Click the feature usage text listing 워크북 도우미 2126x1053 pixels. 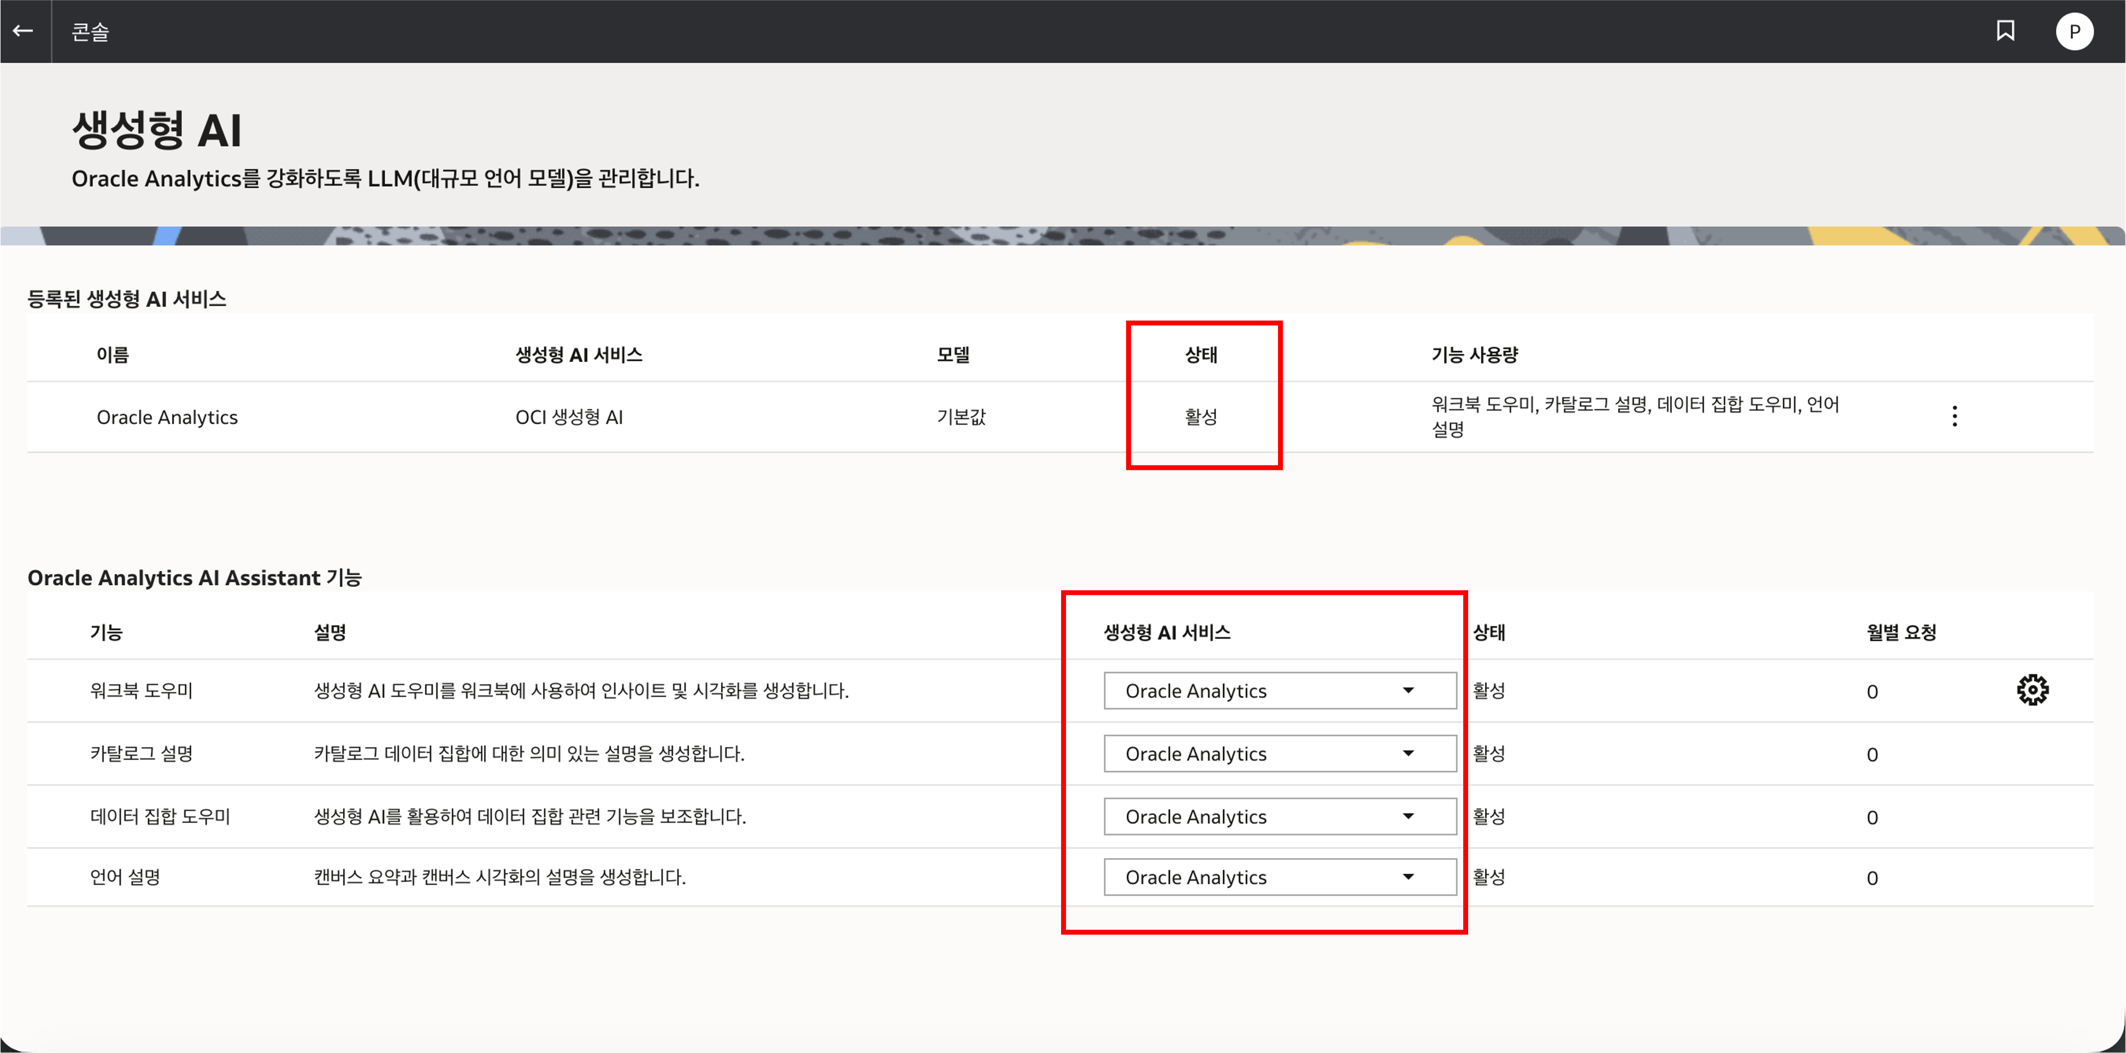(x=1635, y=417)
